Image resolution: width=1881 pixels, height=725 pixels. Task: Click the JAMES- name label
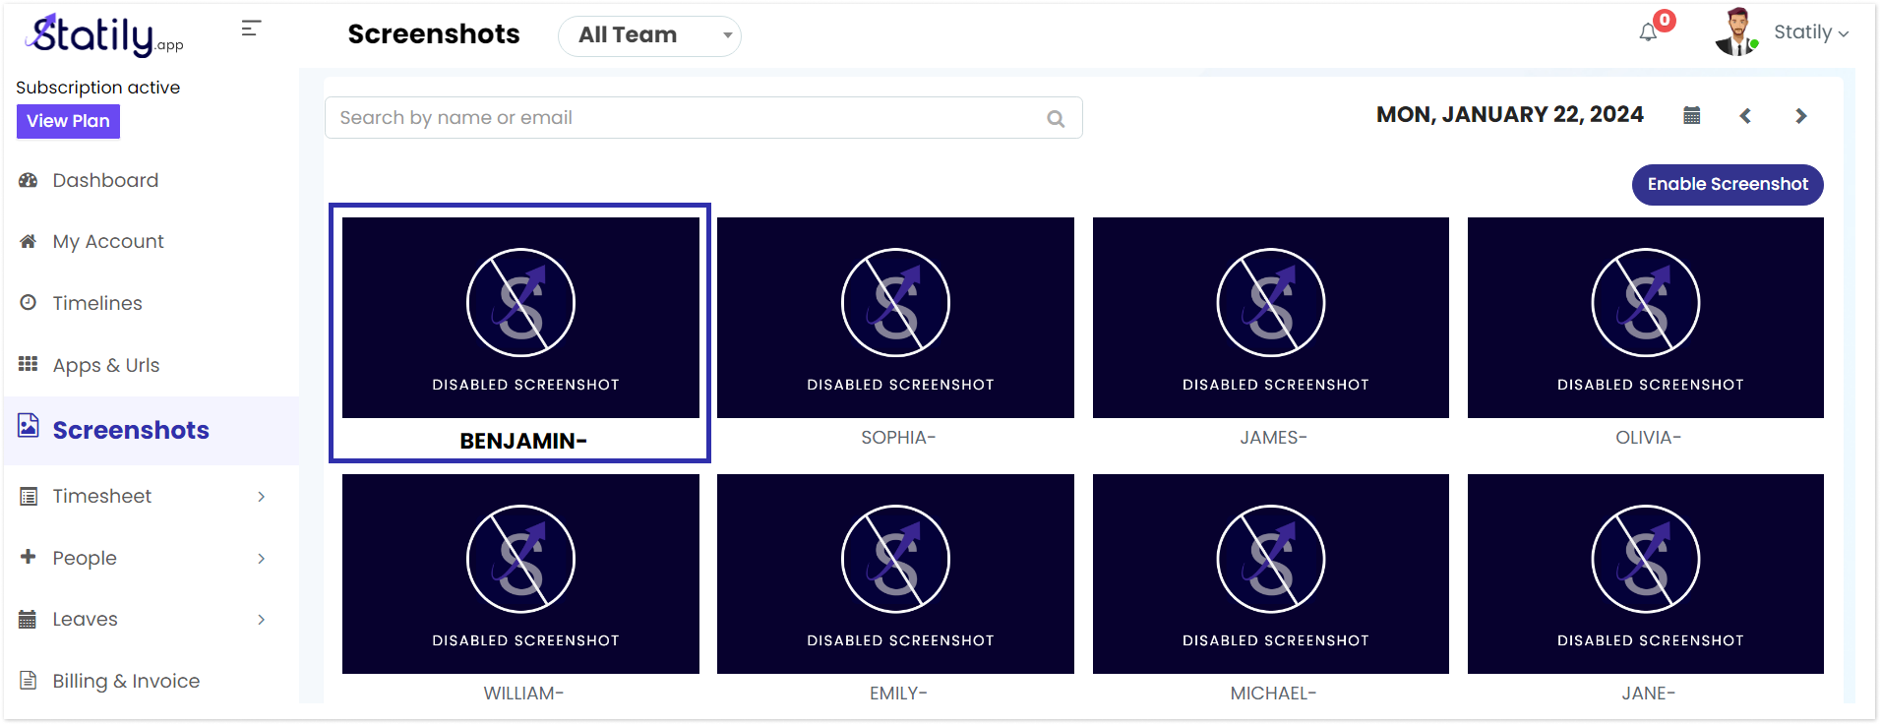(1273, 438)
